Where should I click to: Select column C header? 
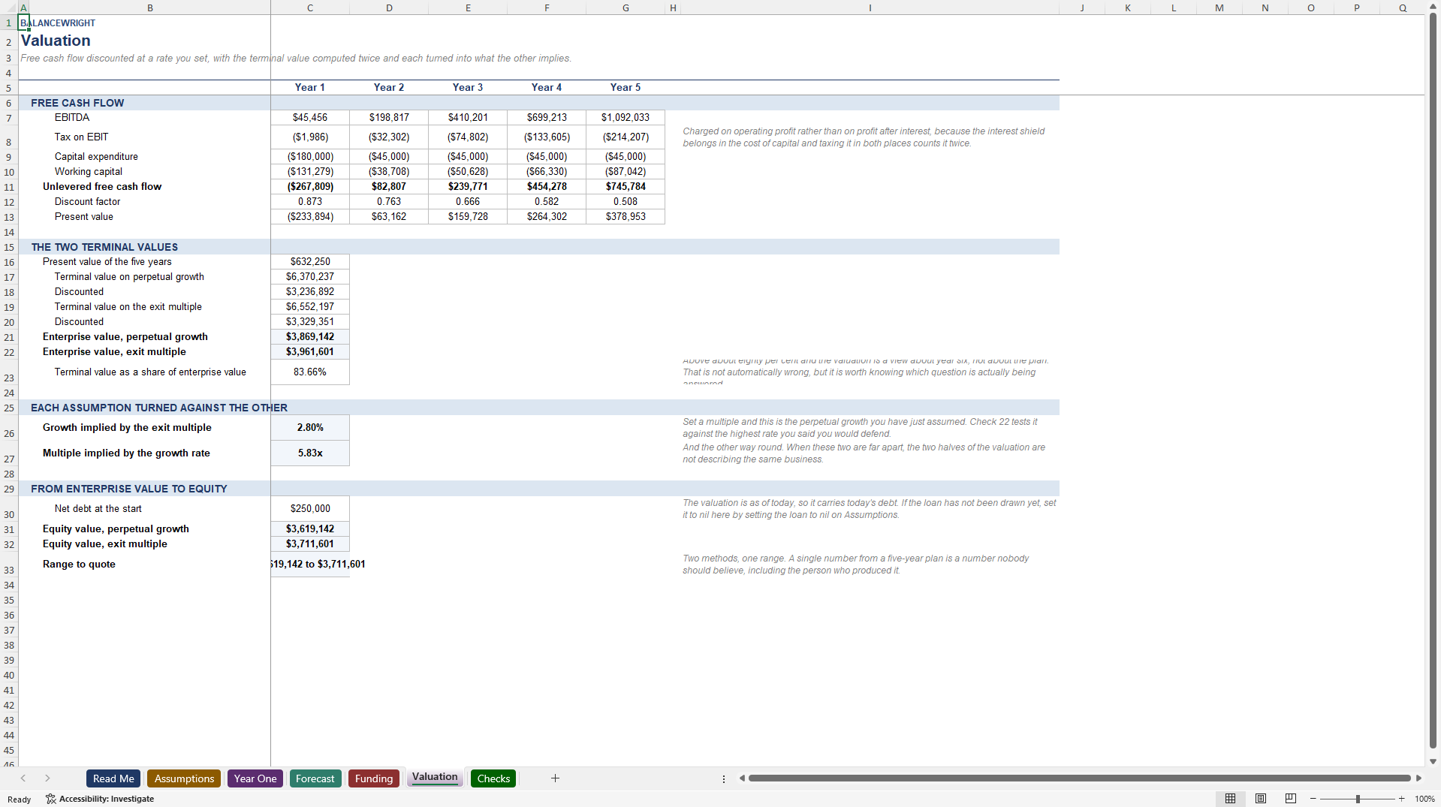click(x=310, y=8)
